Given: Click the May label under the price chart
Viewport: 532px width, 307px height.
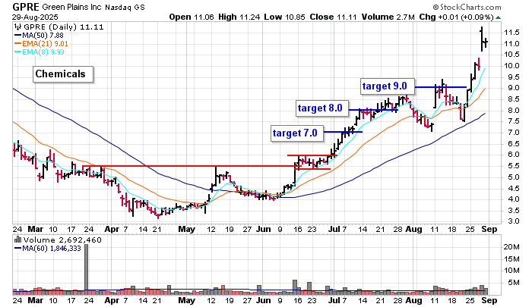Looking at the screenshot, I should [187, 229].
